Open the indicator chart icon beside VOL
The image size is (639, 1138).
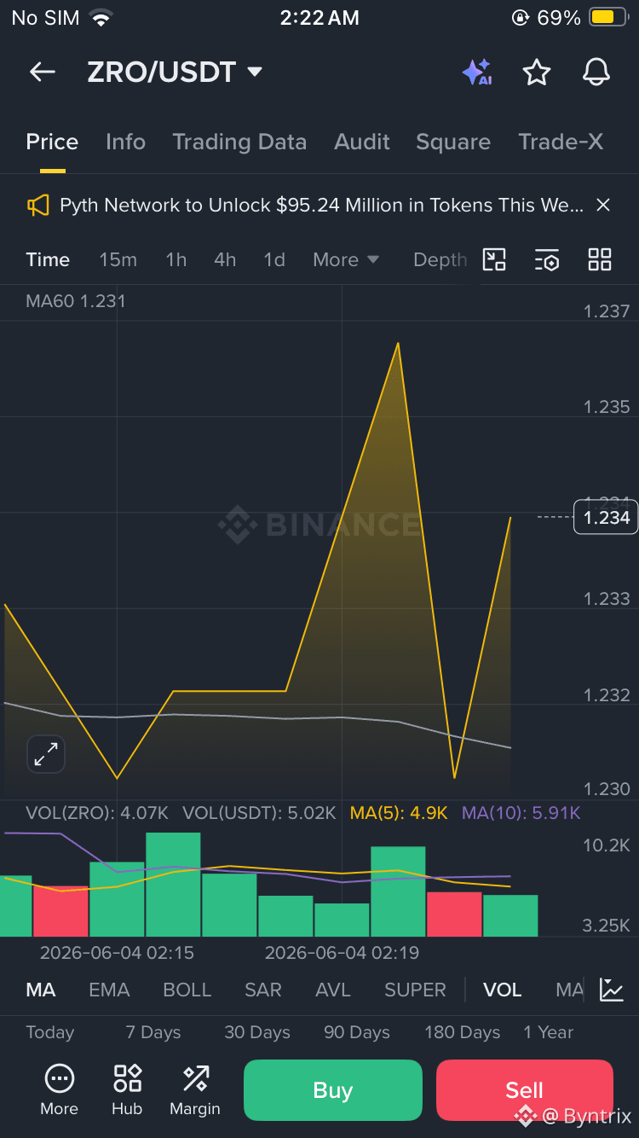click(x=611, y=990)
